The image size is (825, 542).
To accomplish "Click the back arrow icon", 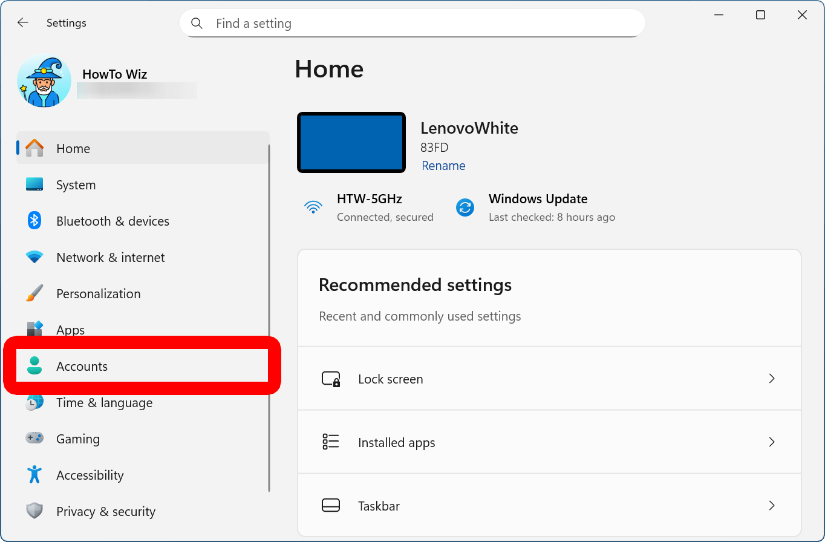I will pos(23,23).
